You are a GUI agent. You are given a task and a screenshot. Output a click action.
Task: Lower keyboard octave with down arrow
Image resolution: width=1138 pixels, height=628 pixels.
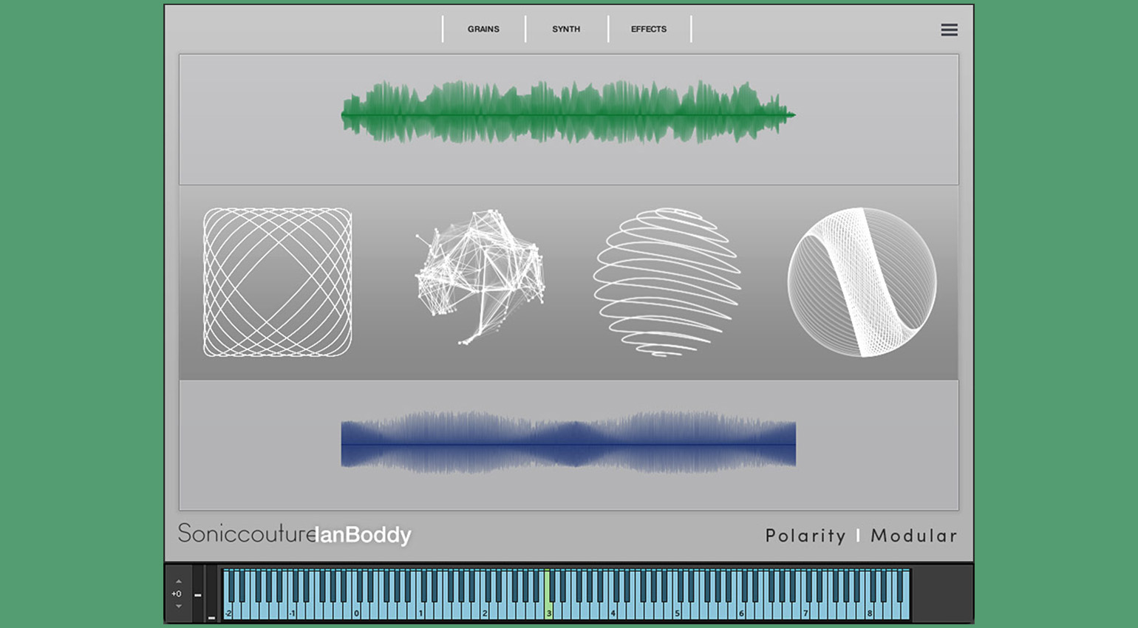(x=178, y=607)
